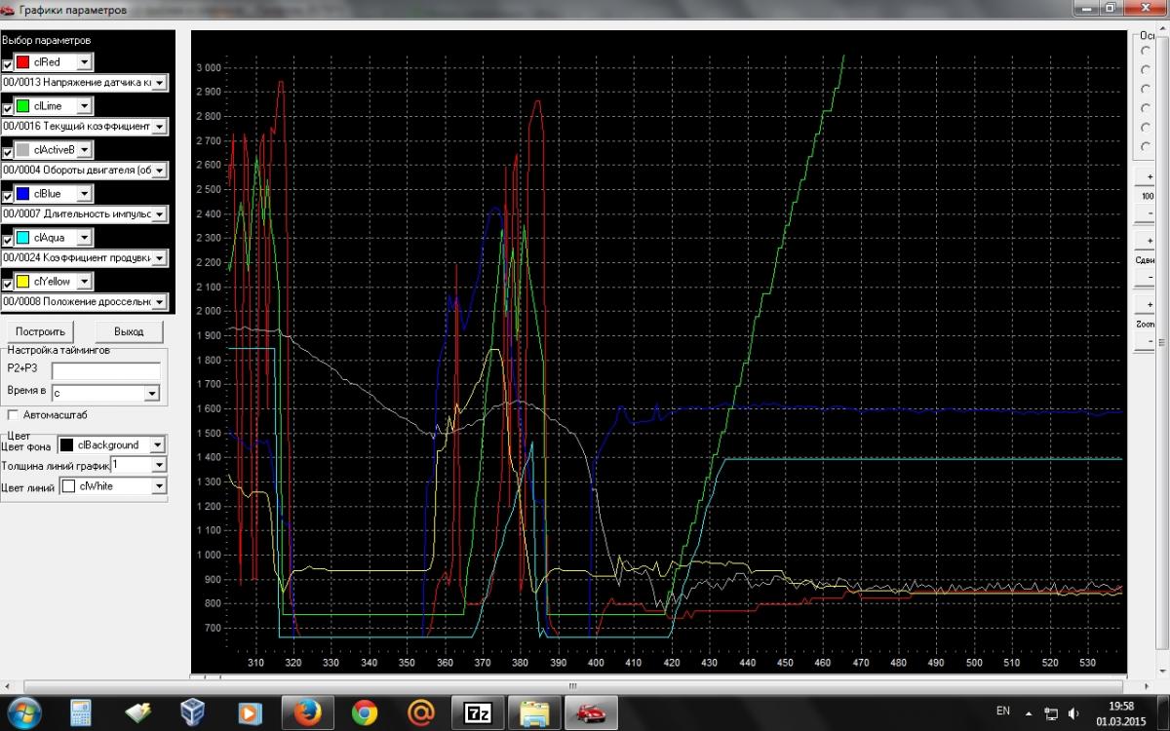Screen dimensions: 1170x731
Task: Open the volume control in system tray
Action: 1073,713
